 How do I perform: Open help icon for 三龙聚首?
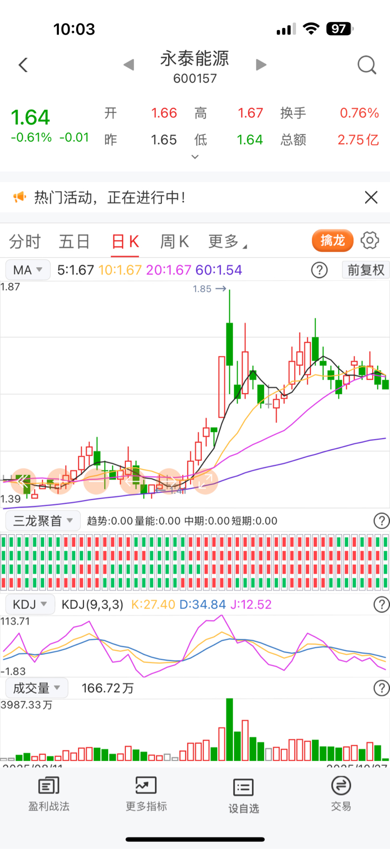[x=381, y=520]
